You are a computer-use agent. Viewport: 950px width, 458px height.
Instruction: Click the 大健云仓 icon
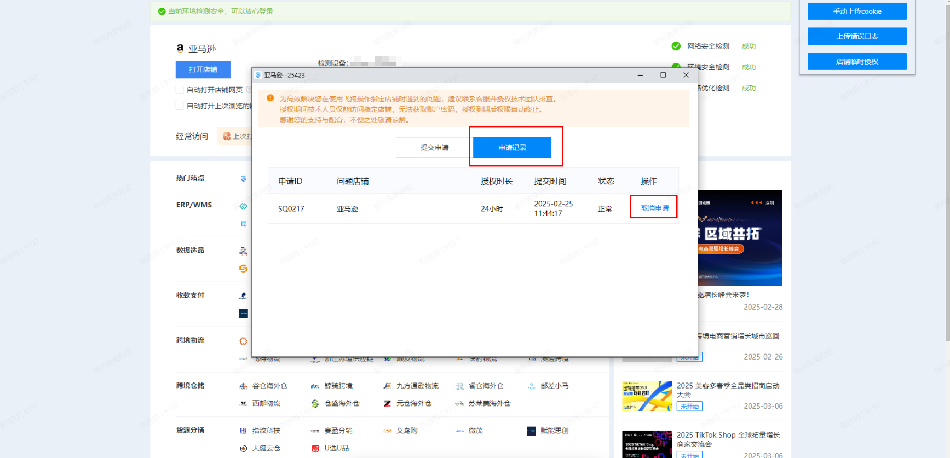[243, 448]
